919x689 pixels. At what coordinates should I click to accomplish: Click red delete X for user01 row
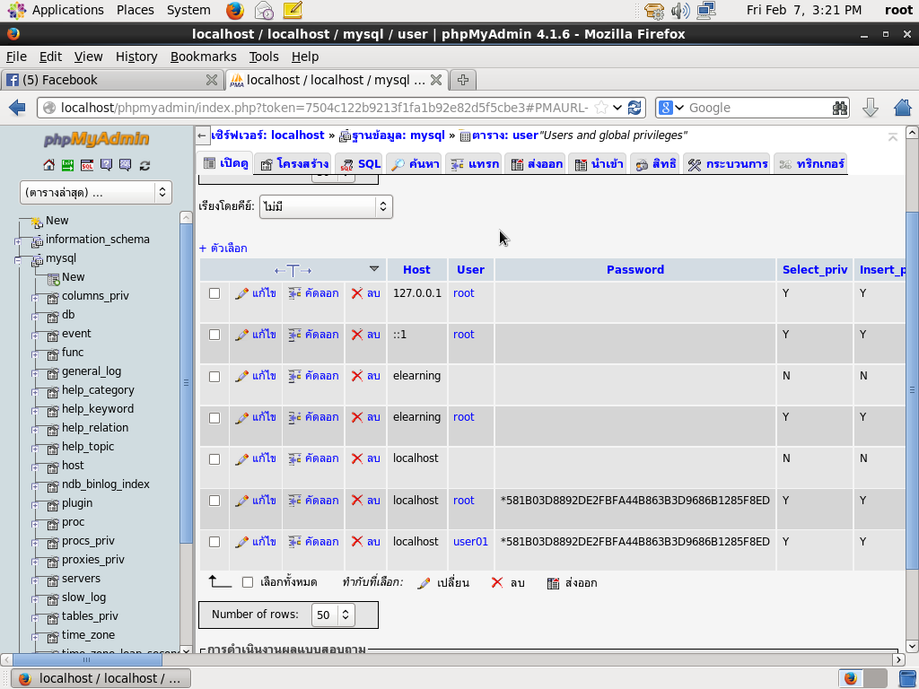tap(357, 542)
